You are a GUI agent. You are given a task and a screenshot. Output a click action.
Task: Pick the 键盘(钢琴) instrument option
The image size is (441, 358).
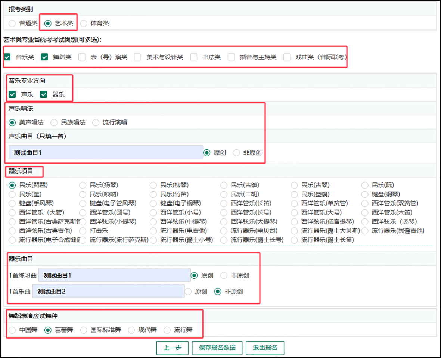tap(365, 194)
